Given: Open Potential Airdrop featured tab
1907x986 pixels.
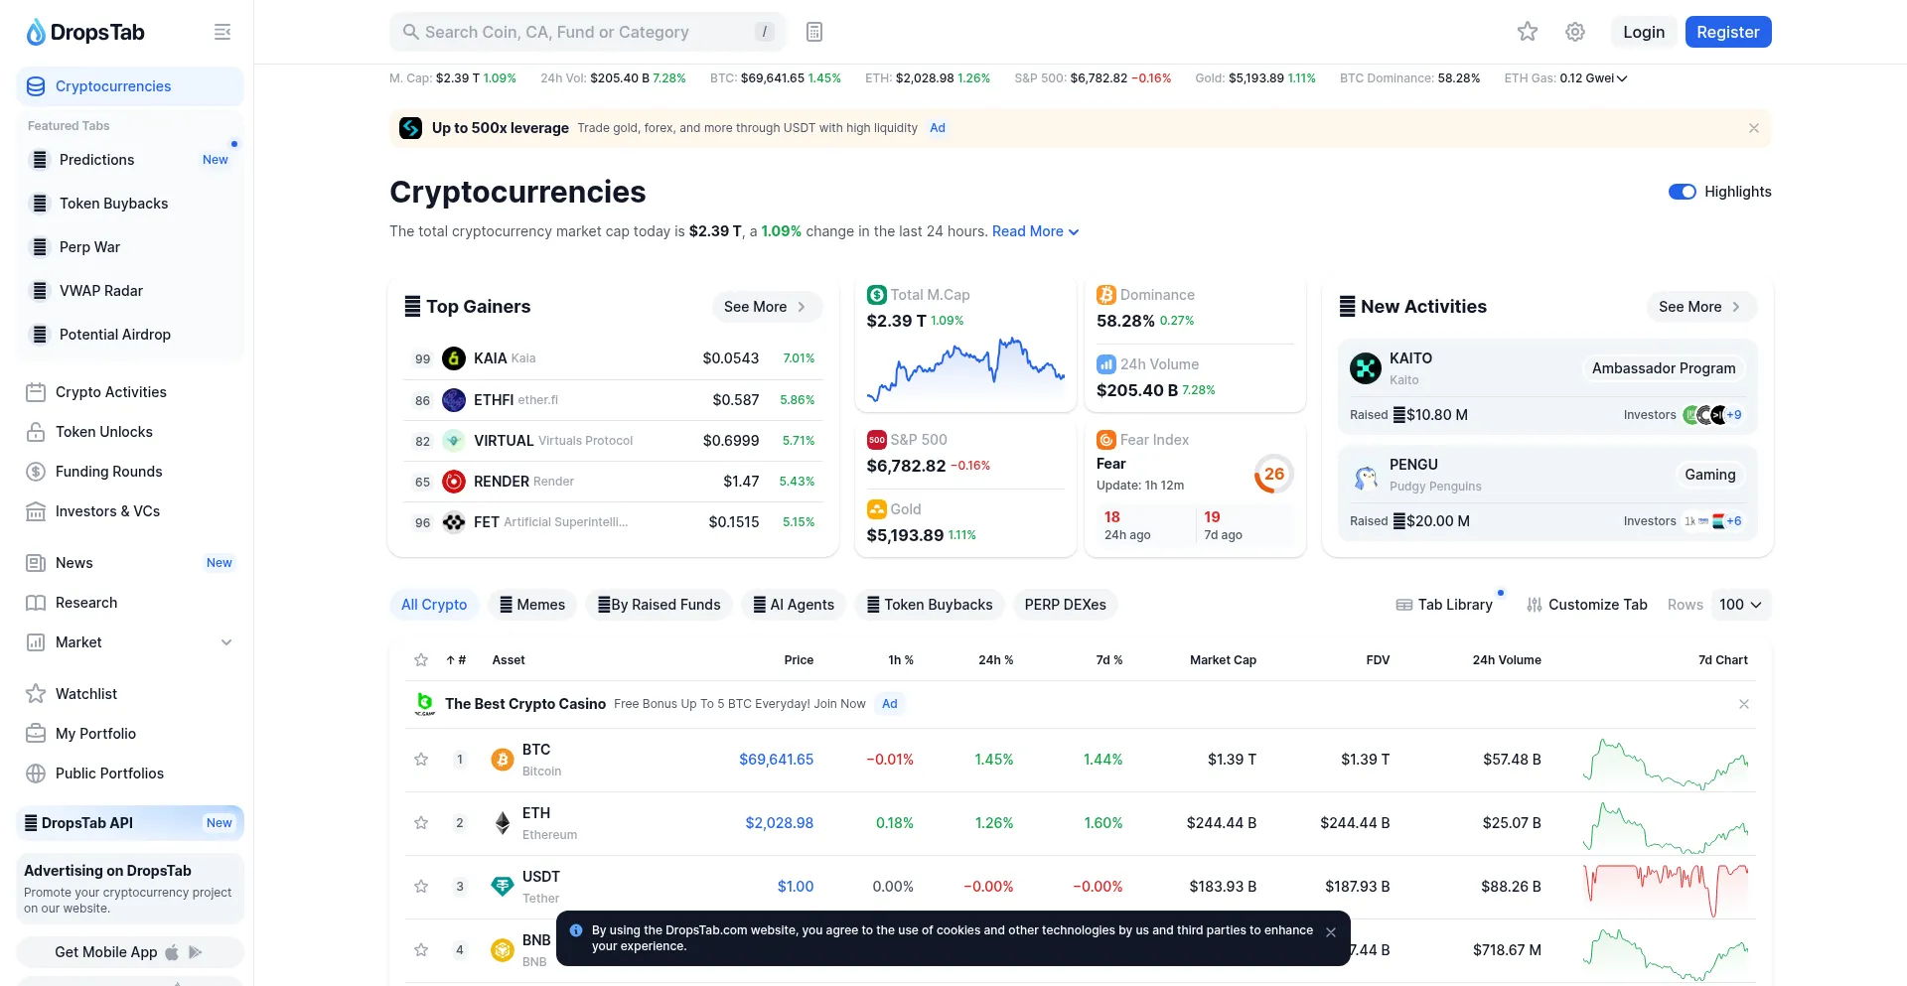Looking at the screenshot, I should click(130, 335).
